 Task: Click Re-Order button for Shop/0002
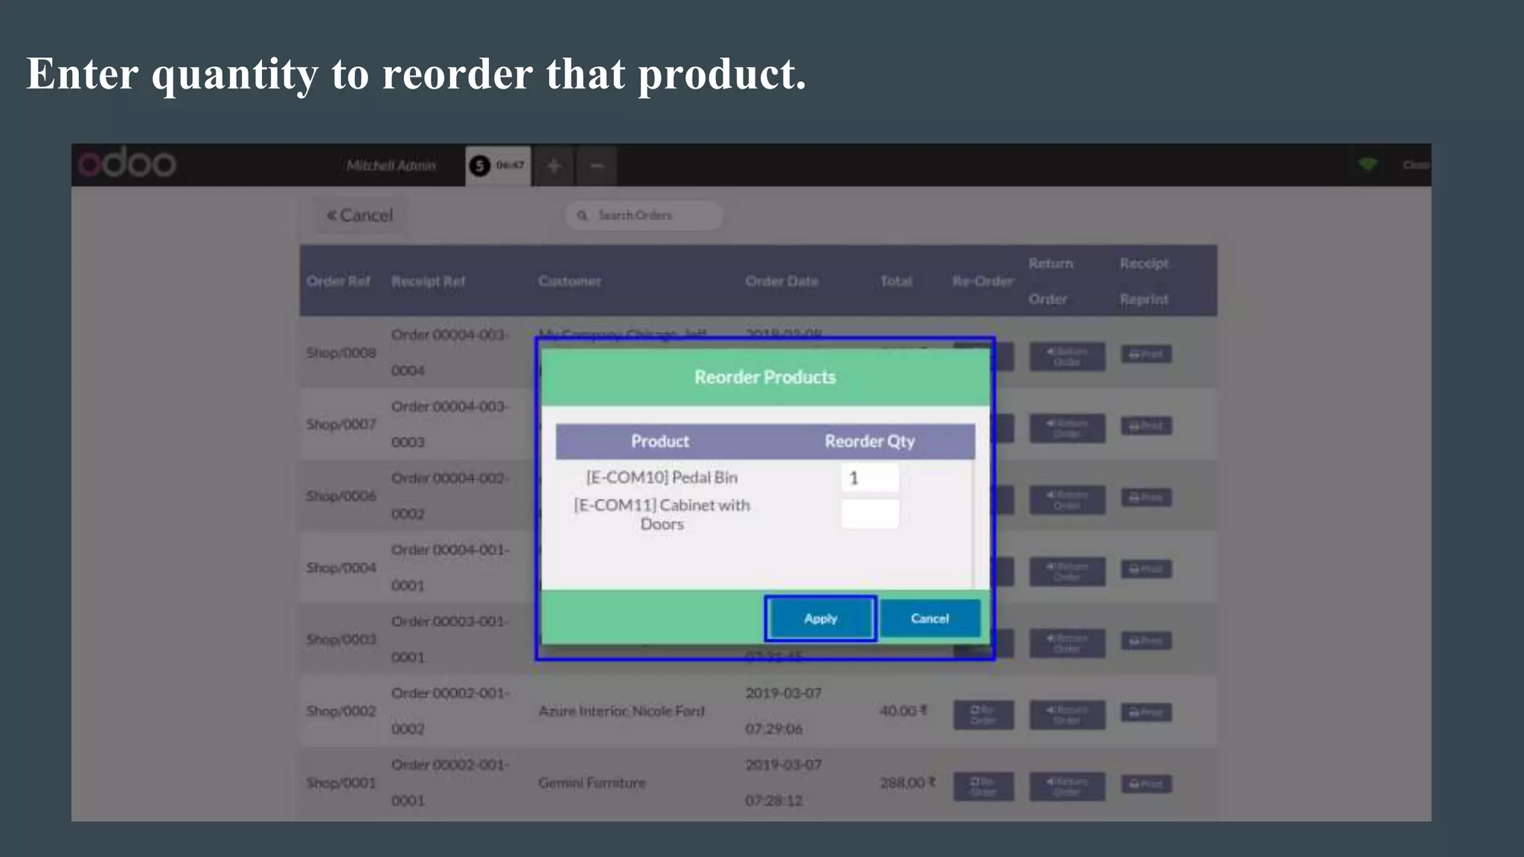(983, 715)
